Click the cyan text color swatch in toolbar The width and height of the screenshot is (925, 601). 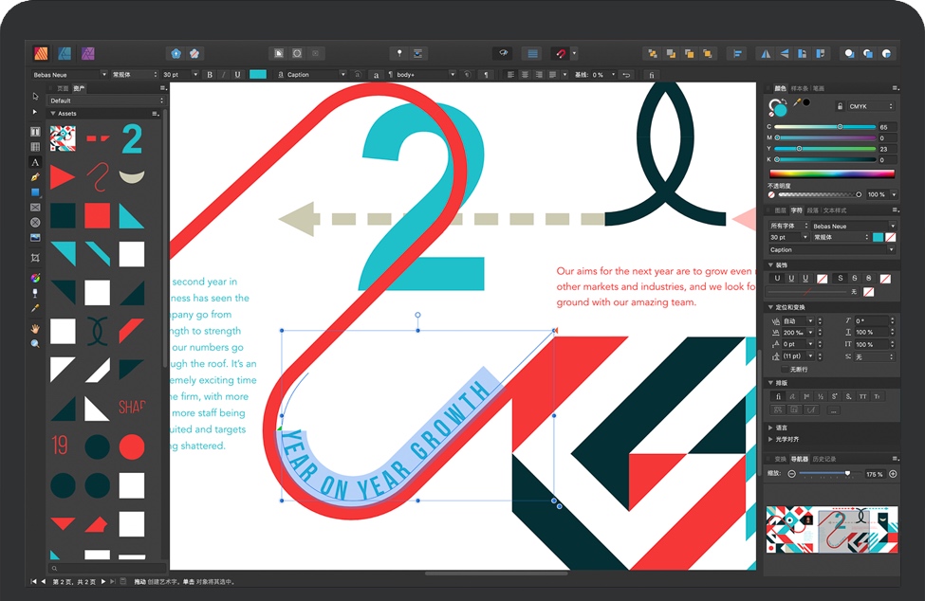pos(257,75)
